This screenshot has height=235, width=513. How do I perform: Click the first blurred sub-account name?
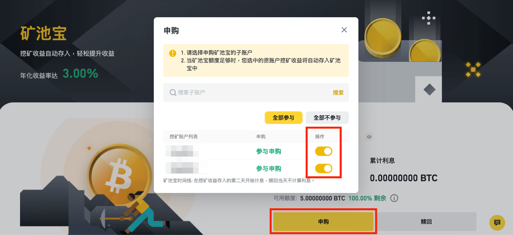[182, 151]
